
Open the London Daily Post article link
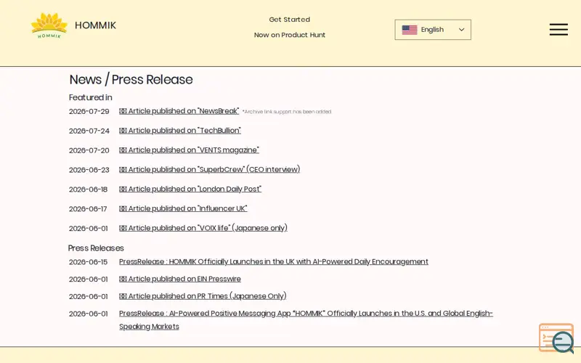point(190,189)
